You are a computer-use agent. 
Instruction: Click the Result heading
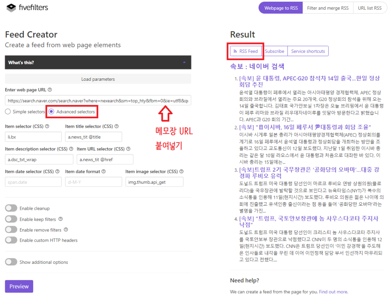coord(243,34)
